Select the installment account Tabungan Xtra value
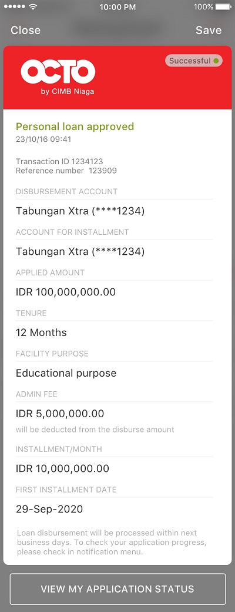235x612 pixels. (80, 252)
